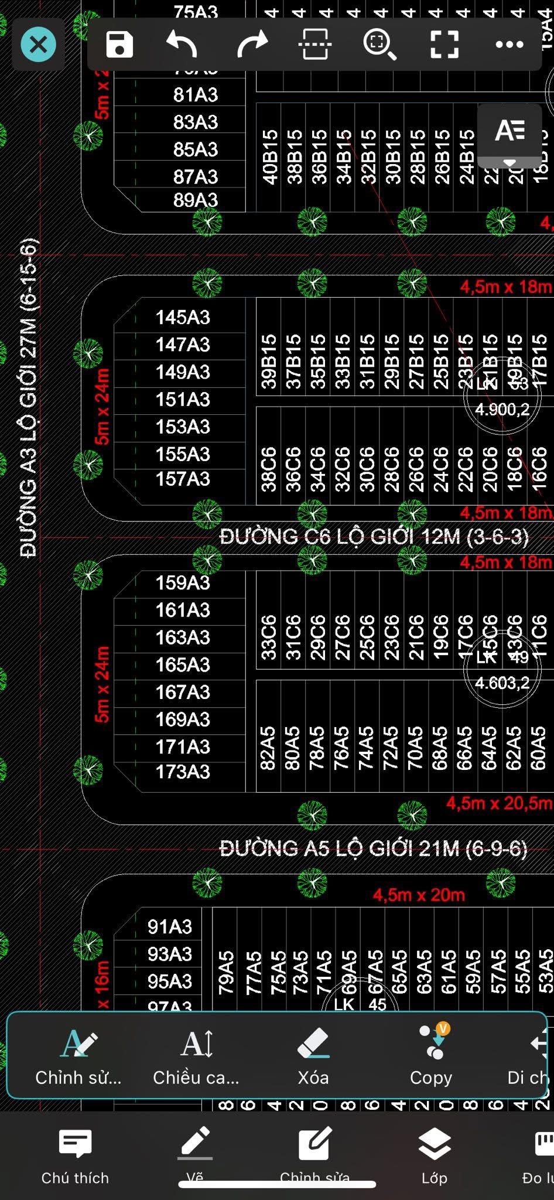Tap the ĐƯỜNG A5 LỘ GIỚI 21M street label

[x=373, y=848]
